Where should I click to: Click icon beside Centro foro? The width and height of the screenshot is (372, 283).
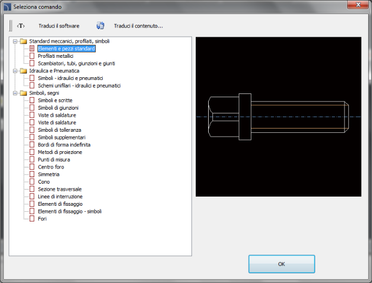[x=32, y=167]
